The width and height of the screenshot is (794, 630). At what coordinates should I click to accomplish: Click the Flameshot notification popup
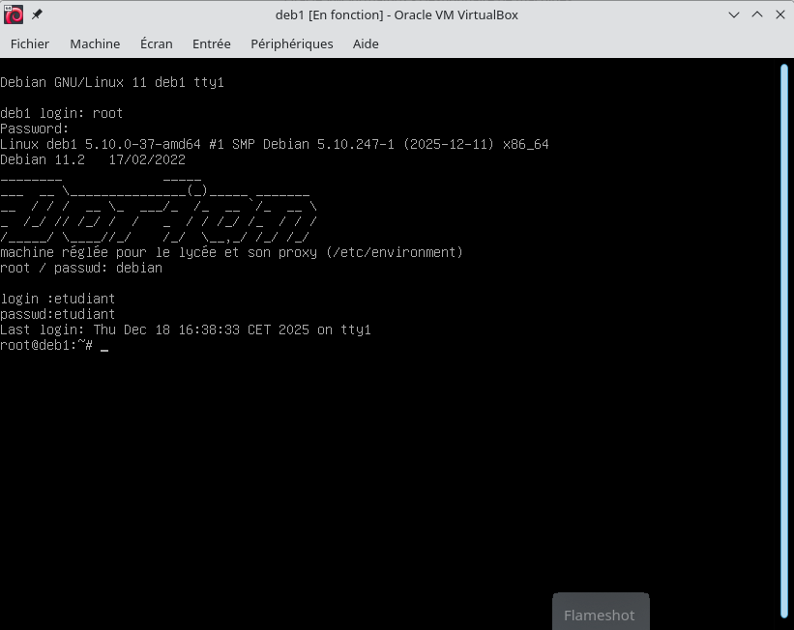point(600,614)
